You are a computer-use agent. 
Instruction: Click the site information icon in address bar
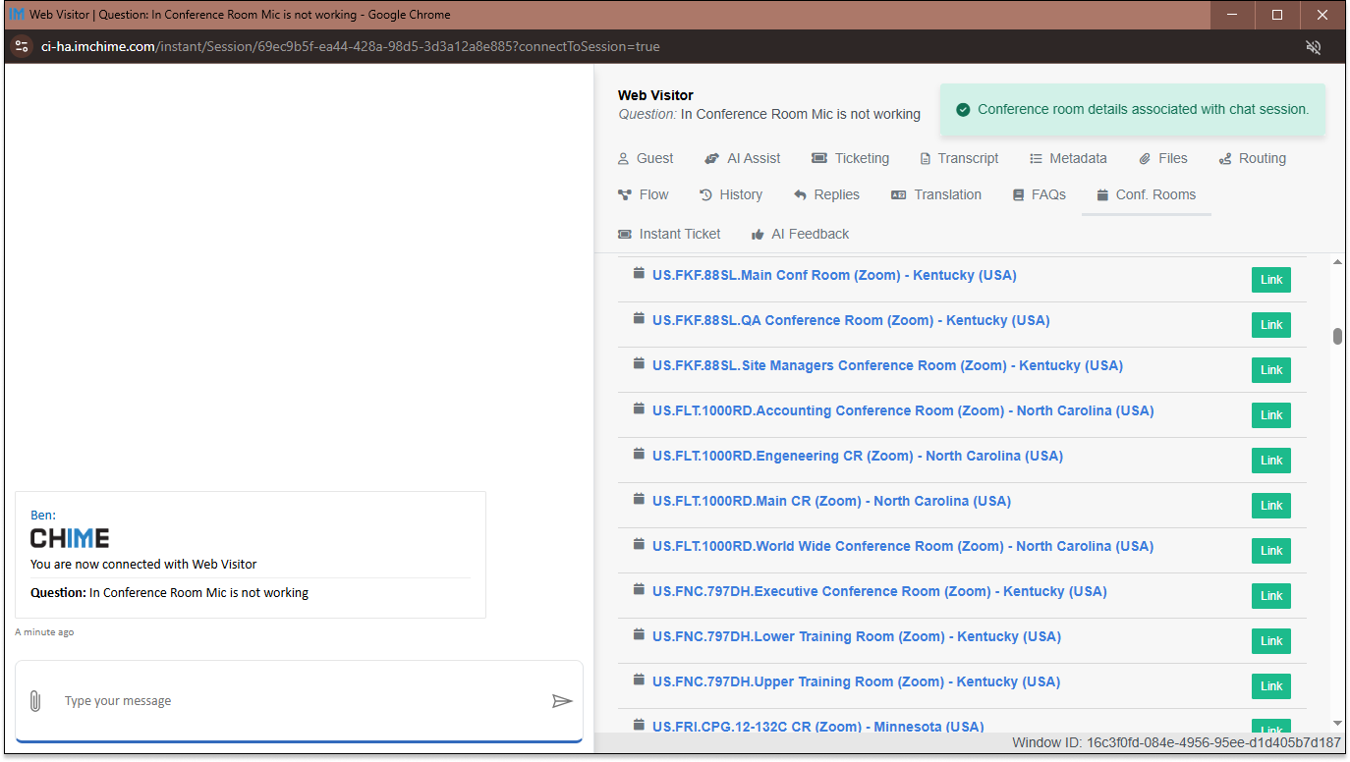pyautogui.click(x=22, y=47)
